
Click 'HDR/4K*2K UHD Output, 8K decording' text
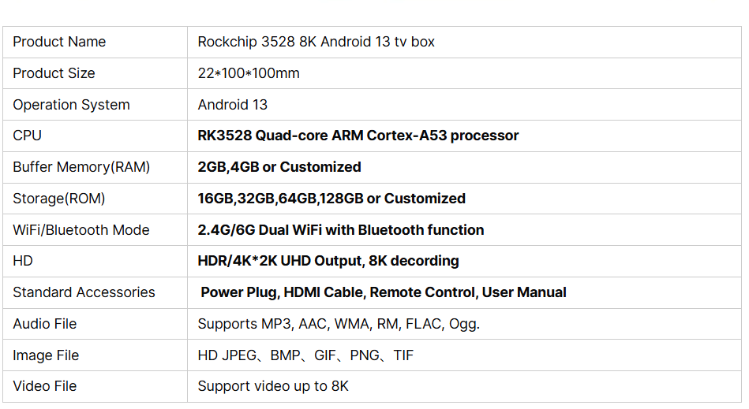(328, 261)
